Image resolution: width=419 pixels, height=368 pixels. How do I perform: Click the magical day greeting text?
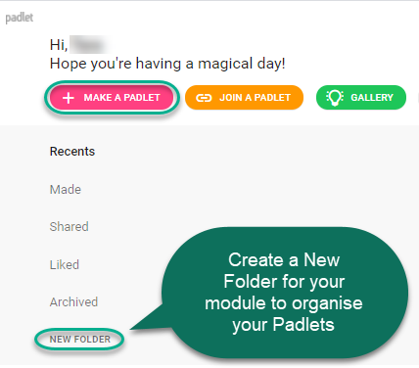pyautogui.click(x=167, y=64)
